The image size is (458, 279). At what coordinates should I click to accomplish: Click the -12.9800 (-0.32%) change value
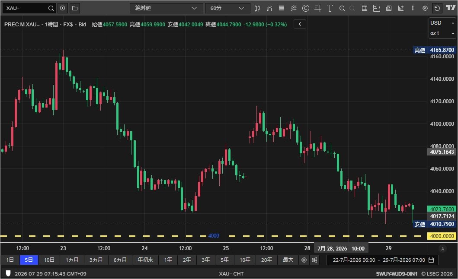[265, 25]
